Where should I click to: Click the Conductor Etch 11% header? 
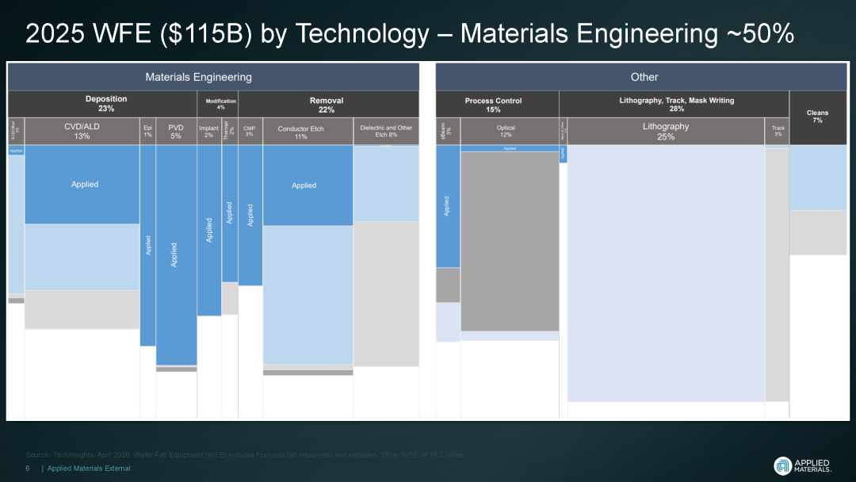(308, 132)
